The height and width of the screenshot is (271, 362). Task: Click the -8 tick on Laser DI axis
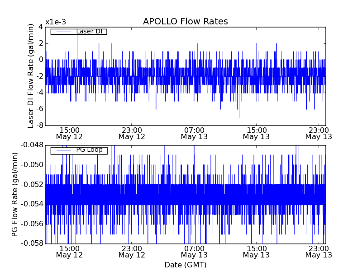(x=40, y=125)
